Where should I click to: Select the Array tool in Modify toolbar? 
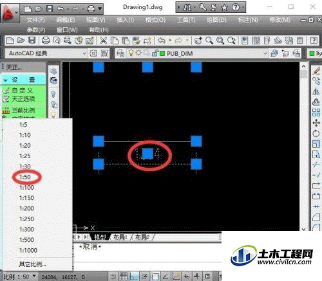tap(316, 113)
